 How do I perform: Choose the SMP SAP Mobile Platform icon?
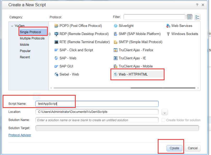click(x=115, y=34)
